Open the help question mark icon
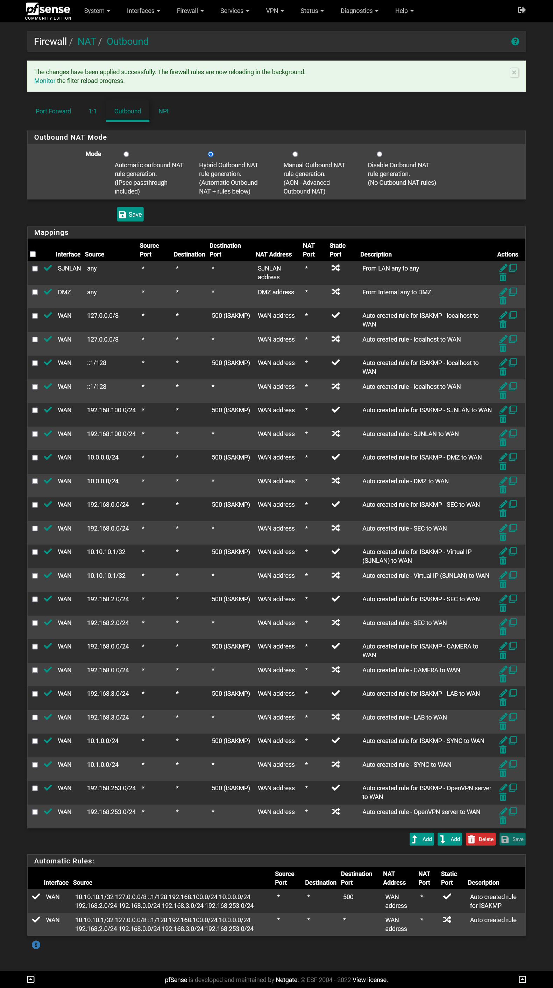This screenshot has width=553, height=988. 515,41
